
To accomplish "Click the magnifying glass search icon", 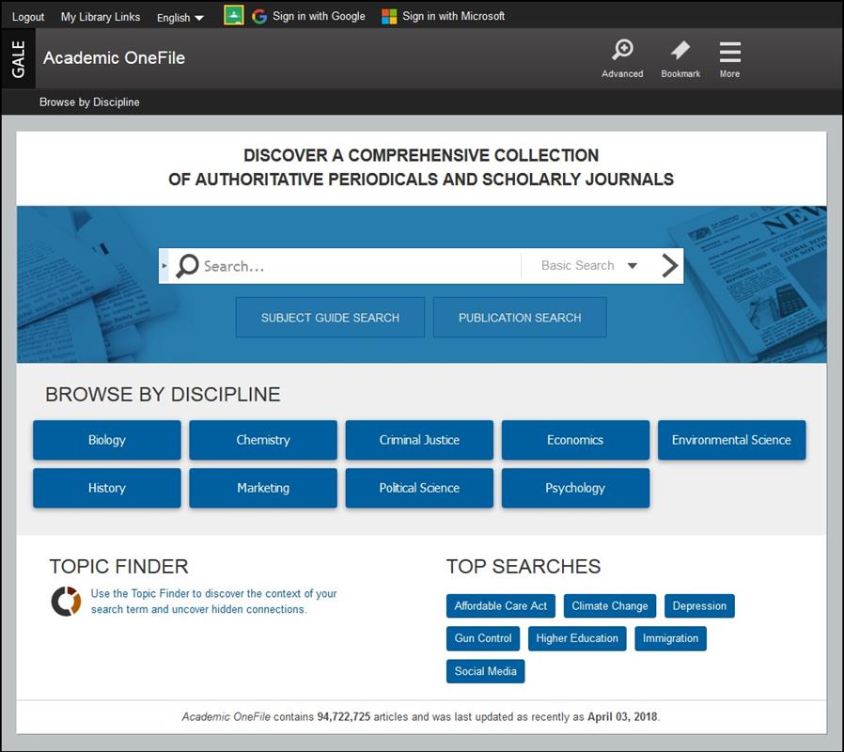I will coord(187,265).
